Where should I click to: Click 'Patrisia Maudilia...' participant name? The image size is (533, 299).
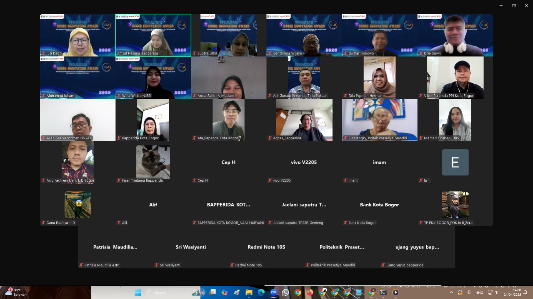115,247
